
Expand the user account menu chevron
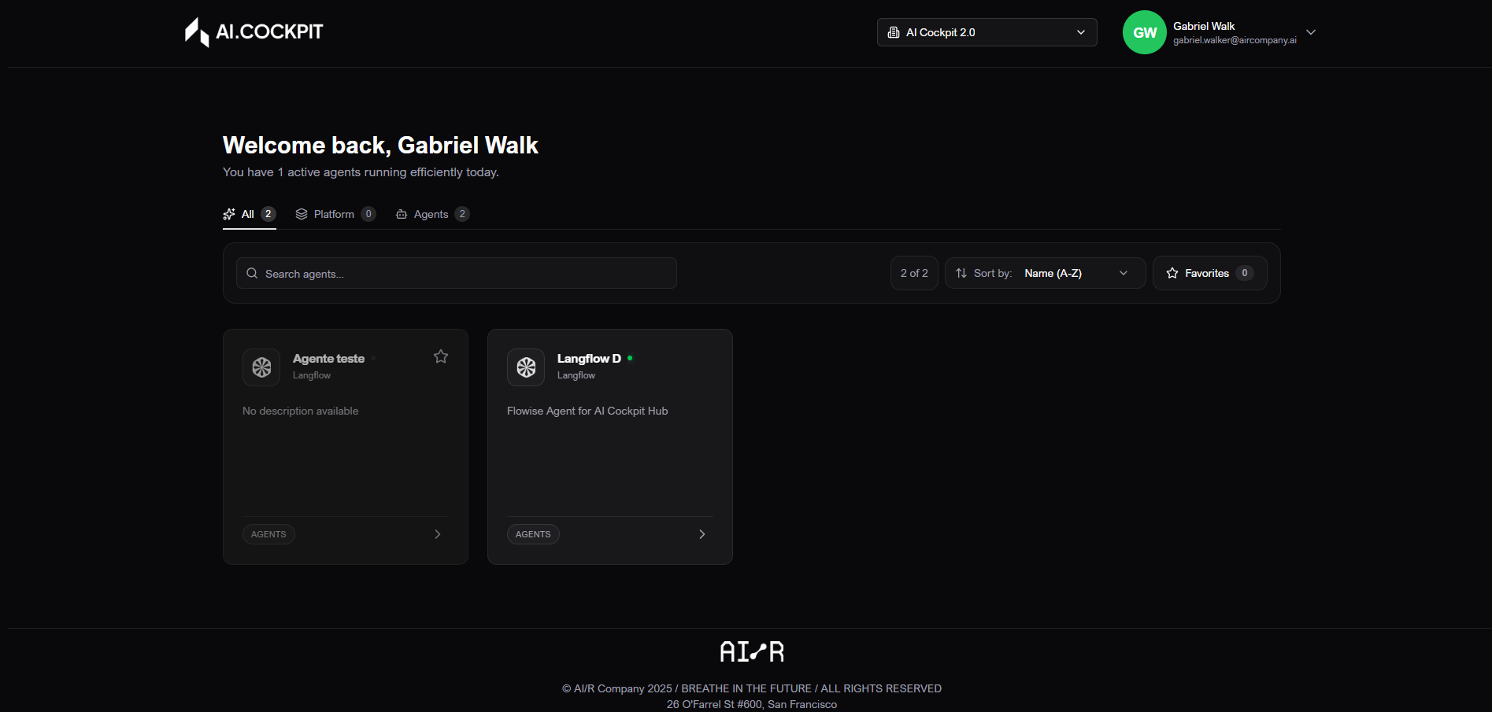point(1311,32)
